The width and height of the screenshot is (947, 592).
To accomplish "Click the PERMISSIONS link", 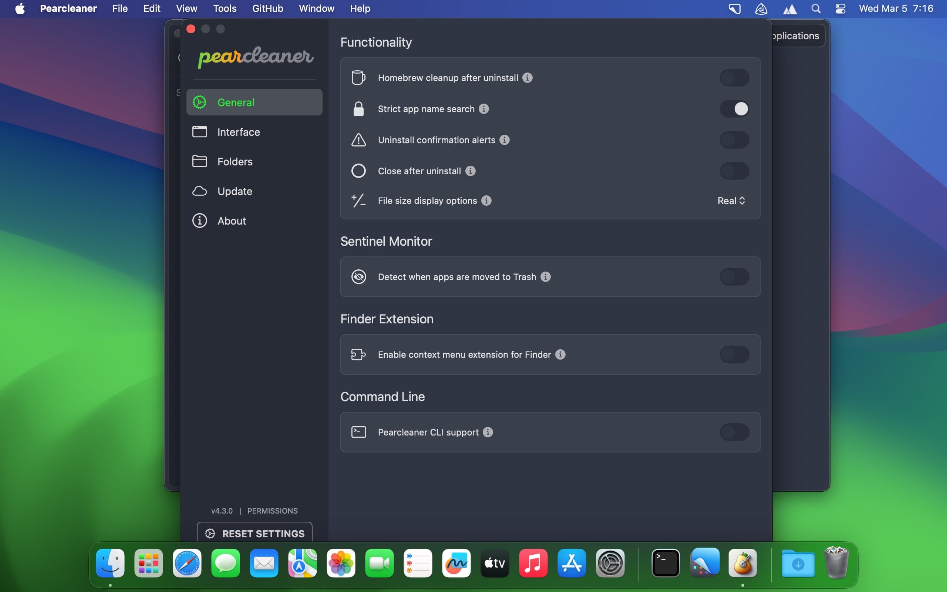I will point(272,511).
